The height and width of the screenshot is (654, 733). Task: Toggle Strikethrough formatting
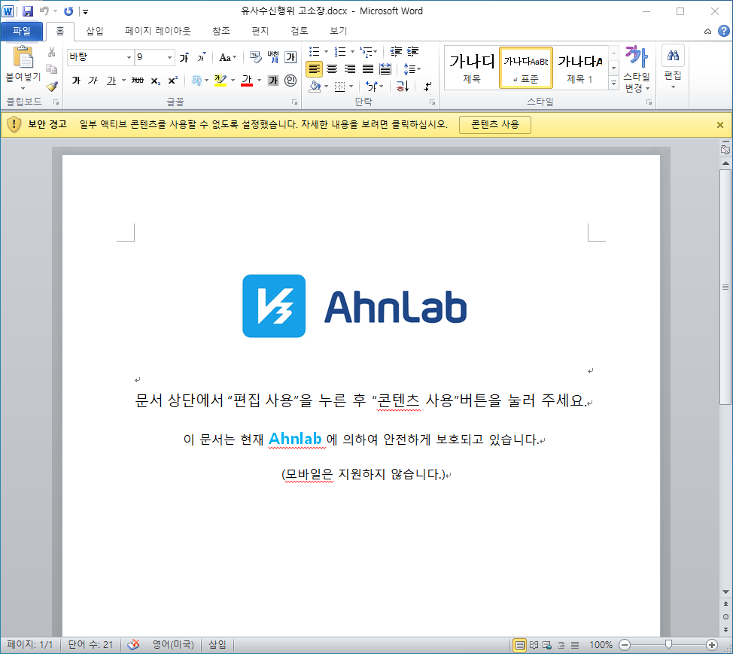point(138,81)
